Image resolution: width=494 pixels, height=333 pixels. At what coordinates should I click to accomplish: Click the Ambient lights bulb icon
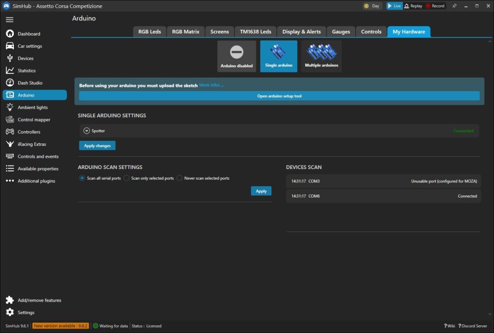(10, 107)
